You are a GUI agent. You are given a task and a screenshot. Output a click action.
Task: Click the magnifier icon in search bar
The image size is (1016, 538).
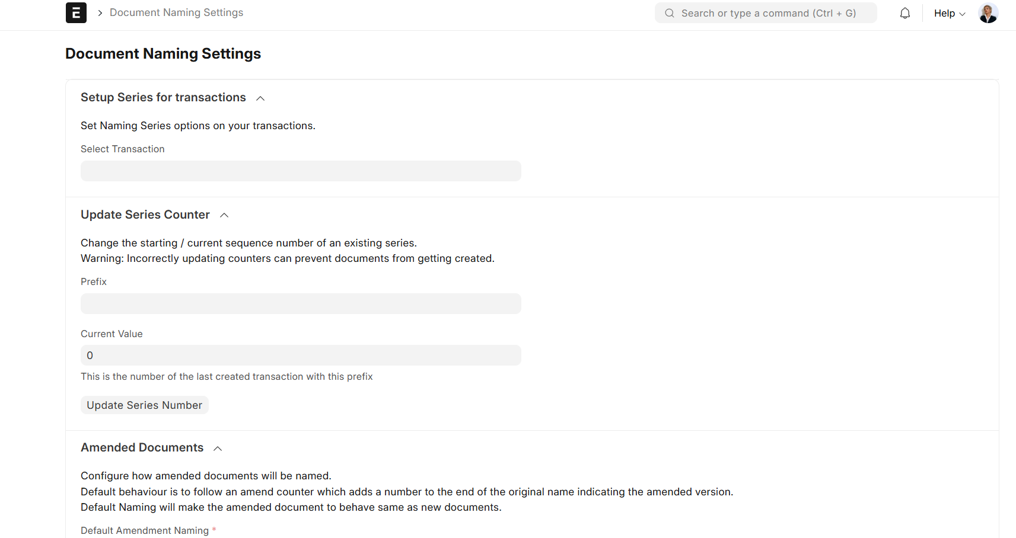point(669,13)
